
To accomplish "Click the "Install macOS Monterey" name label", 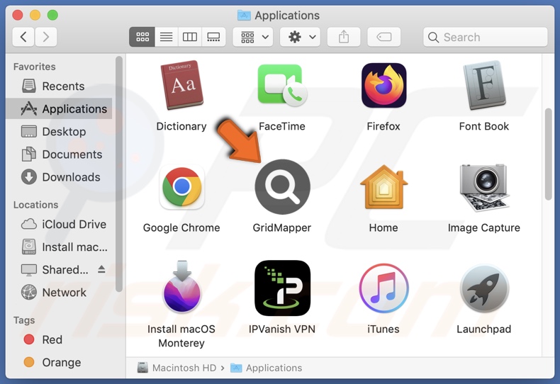I will click(181, 336).
